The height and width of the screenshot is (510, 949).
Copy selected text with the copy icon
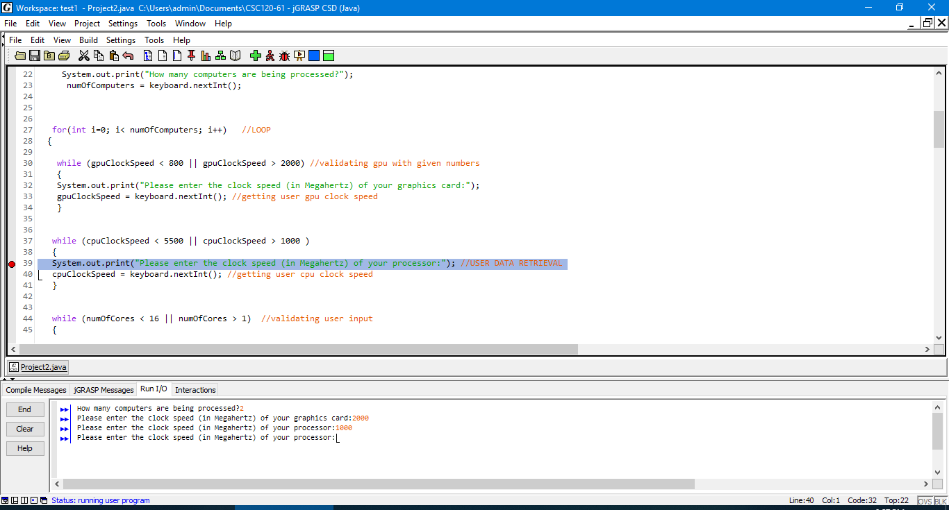tap(98, 56)
